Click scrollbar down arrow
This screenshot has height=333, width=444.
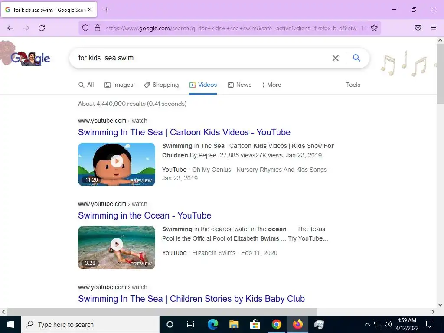pos(440,305)
